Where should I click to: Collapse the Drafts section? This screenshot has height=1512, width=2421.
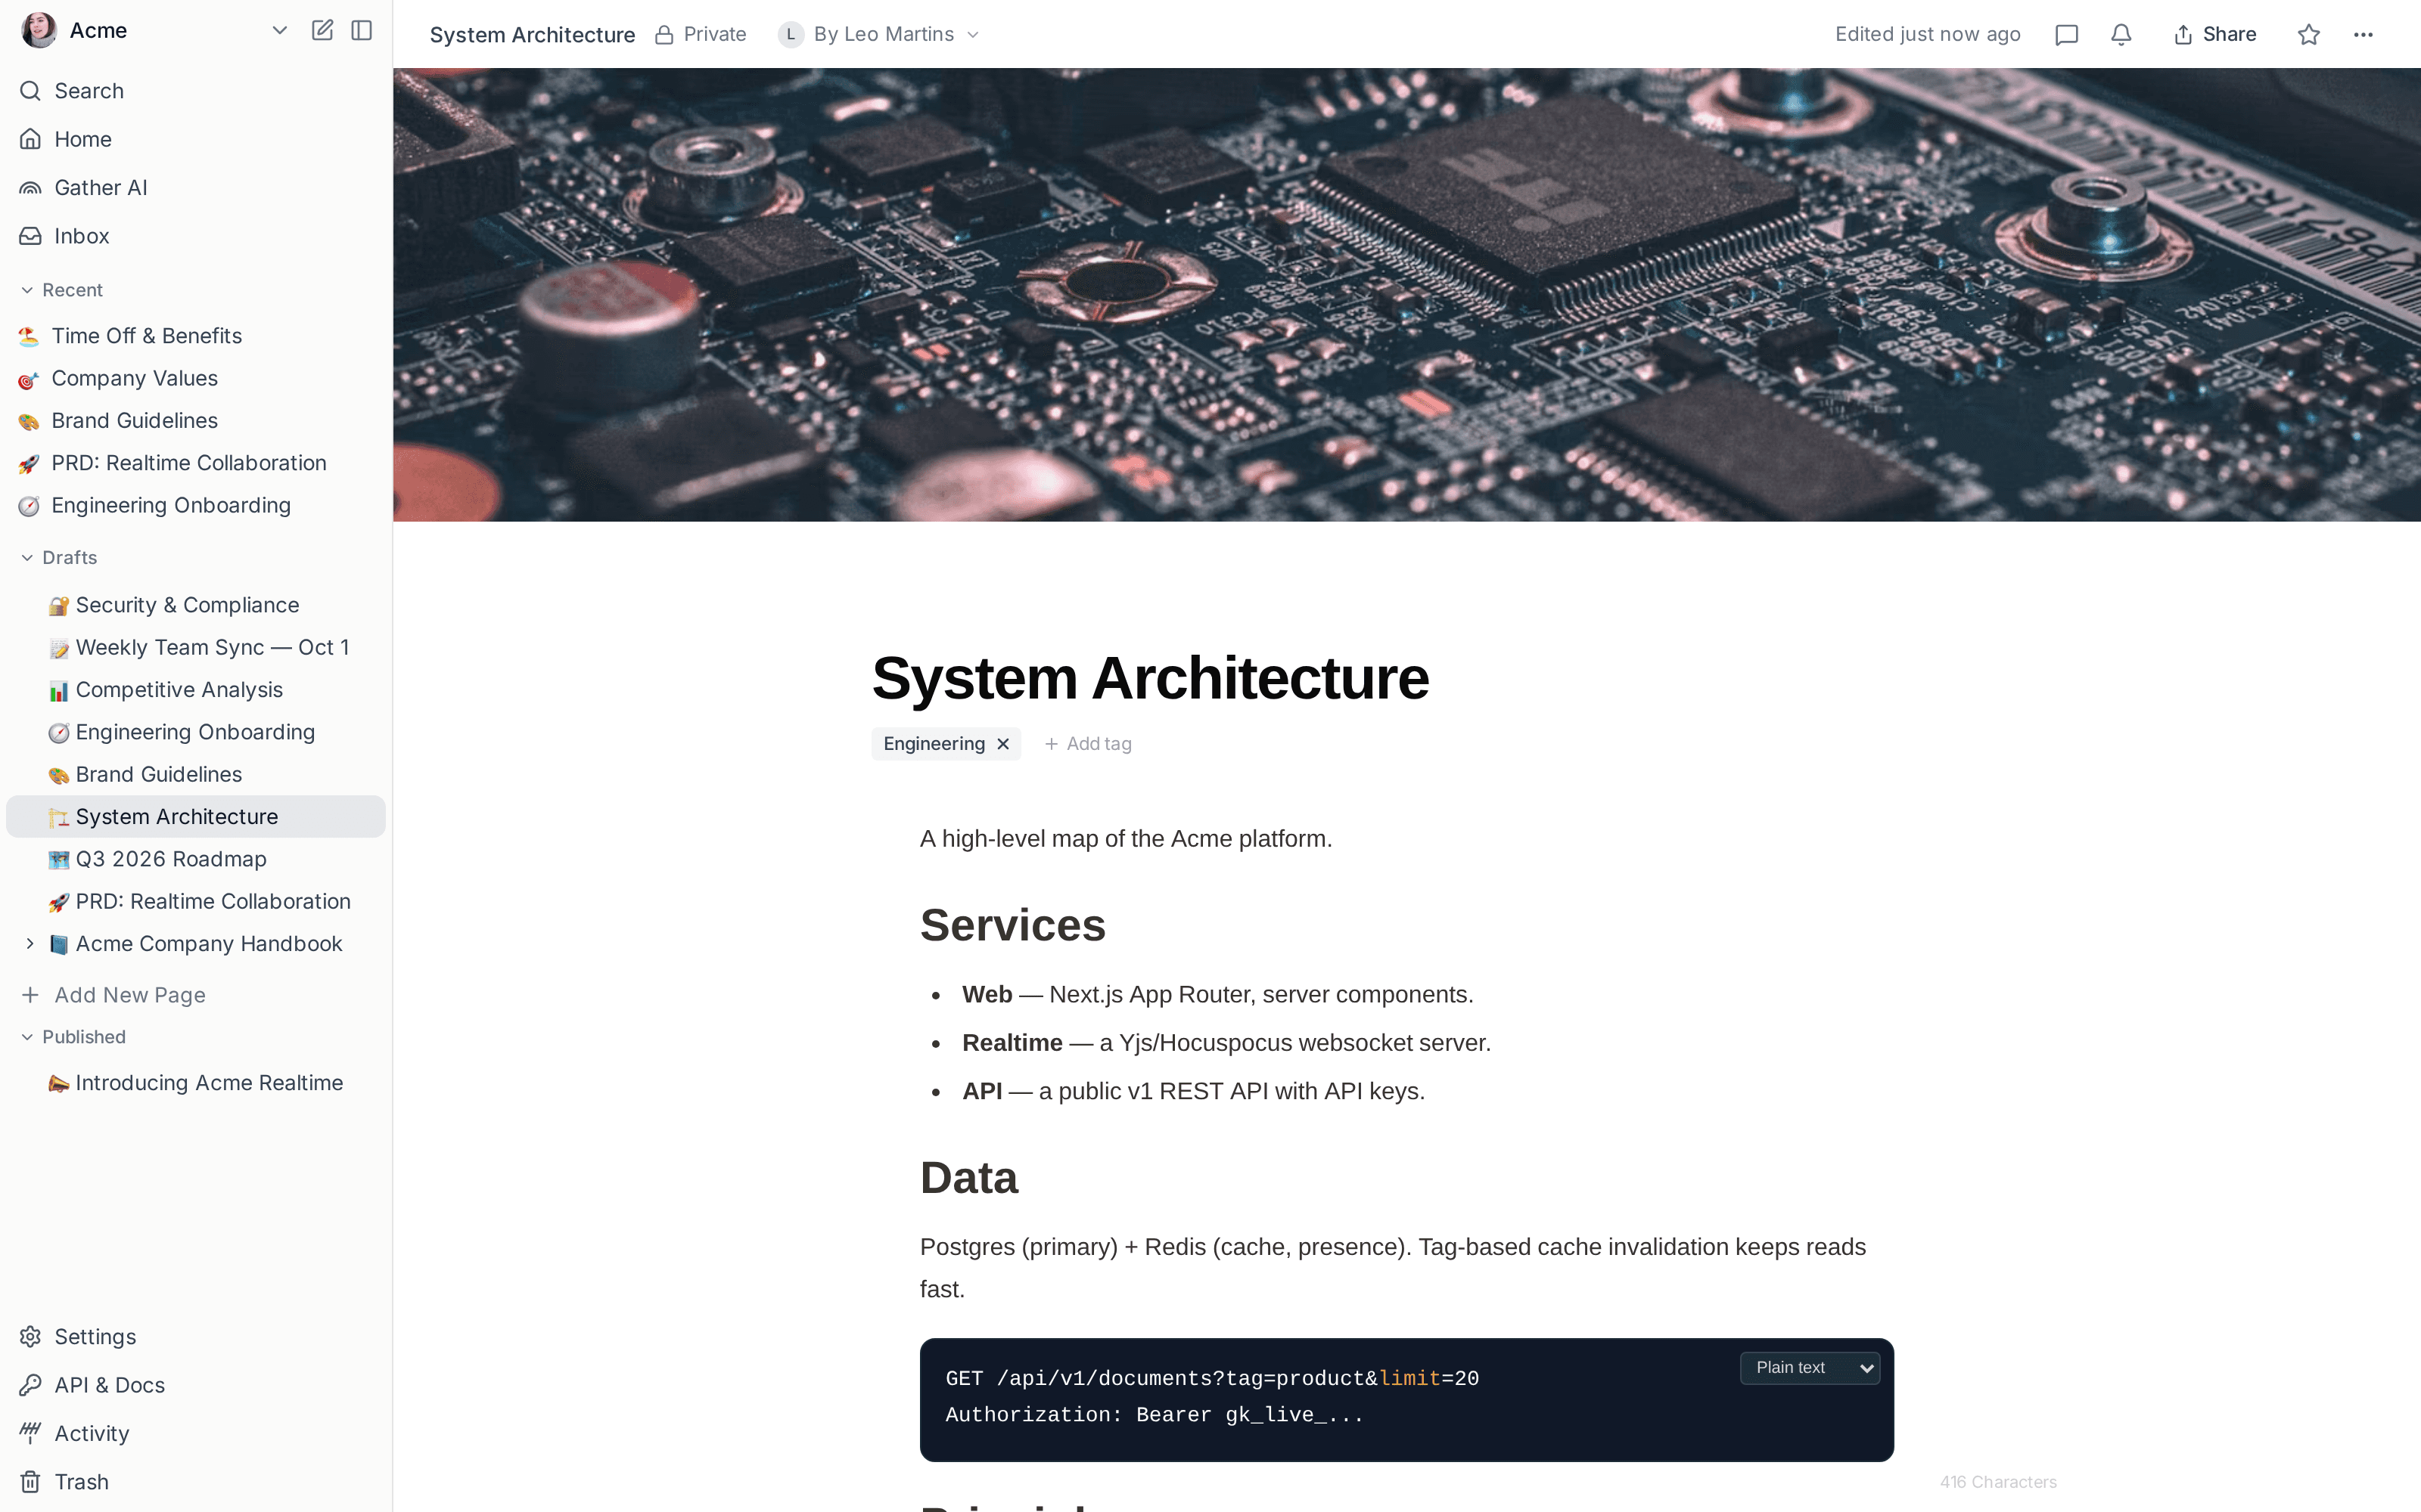pyautogui.click(x=59, y=558)
